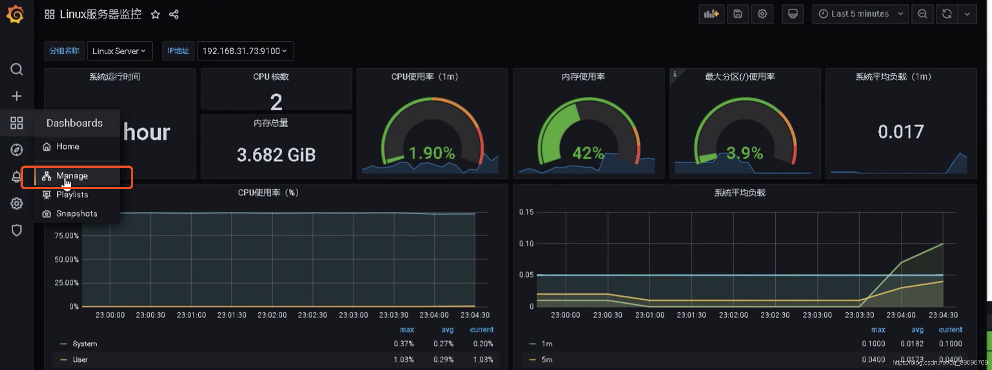Change User series color swatch
The image size is (992, 370).
tap(63, 359)
